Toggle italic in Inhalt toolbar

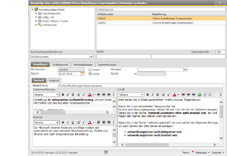pyautogui.click(x=153, y=95)
